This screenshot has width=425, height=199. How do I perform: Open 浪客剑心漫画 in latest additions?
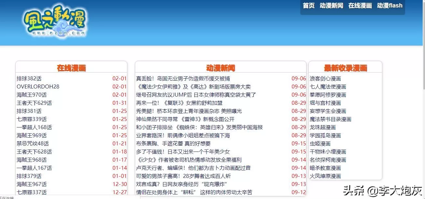325,79
